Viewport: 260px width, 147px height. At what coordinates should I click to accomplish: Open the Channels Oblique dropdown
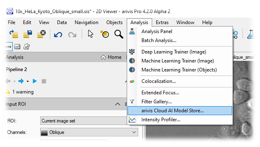point(89,132)
